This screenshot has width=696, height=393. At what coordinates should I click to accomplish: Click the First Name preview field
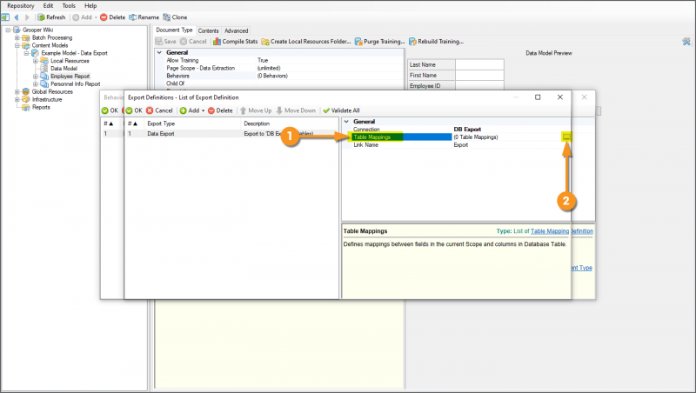click(x=479, y=76)
